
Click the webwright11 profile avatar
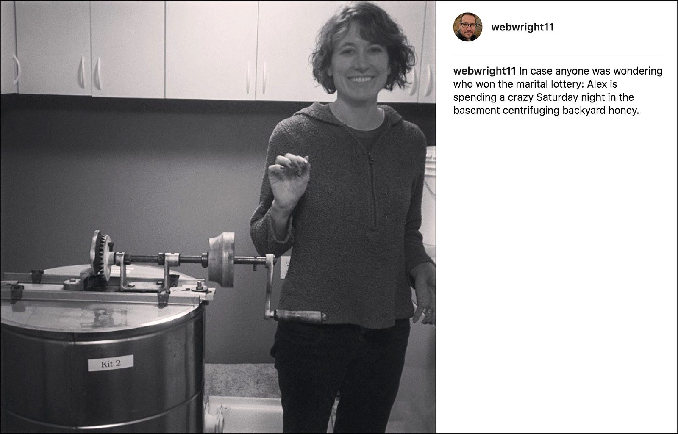467,27
